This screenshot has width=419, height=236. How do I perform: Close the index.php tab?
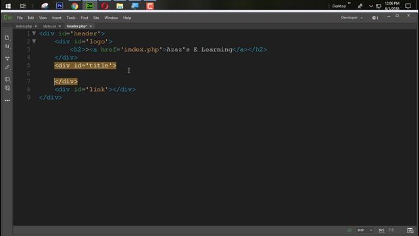click(36, 26)
